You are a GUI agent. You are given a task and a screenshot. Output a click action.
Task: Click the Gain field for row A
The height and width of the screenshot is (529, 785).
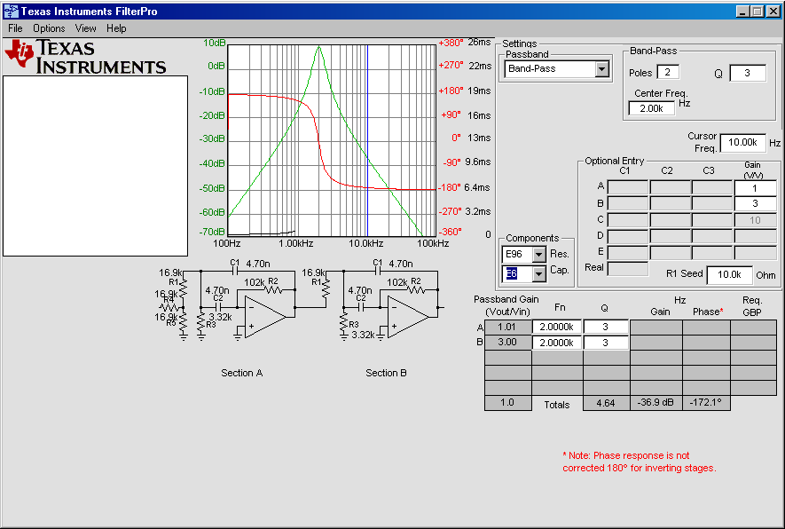coord(755,188)
